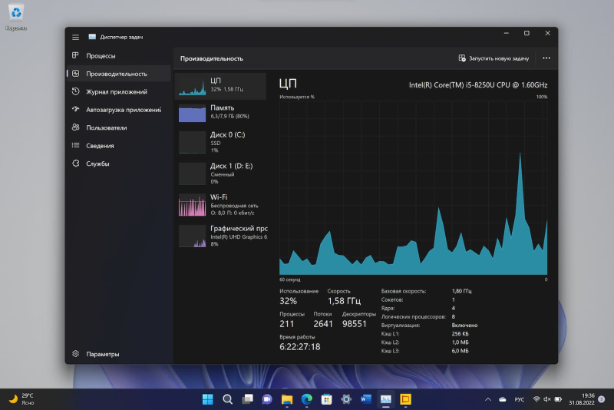Select the Графический процессор item

(x=220, y=236)
